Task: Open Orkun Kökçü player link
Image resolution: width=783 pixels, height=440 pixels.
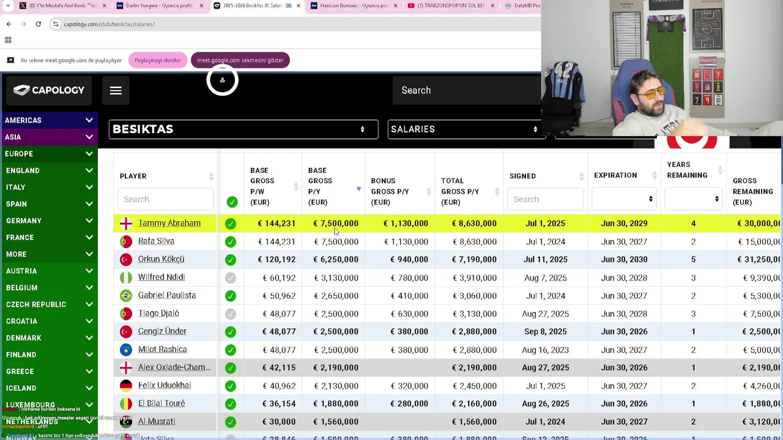Action: [161, 259]
